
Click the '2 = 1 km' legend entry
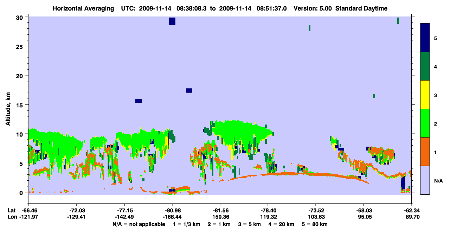tap(219, 224)
